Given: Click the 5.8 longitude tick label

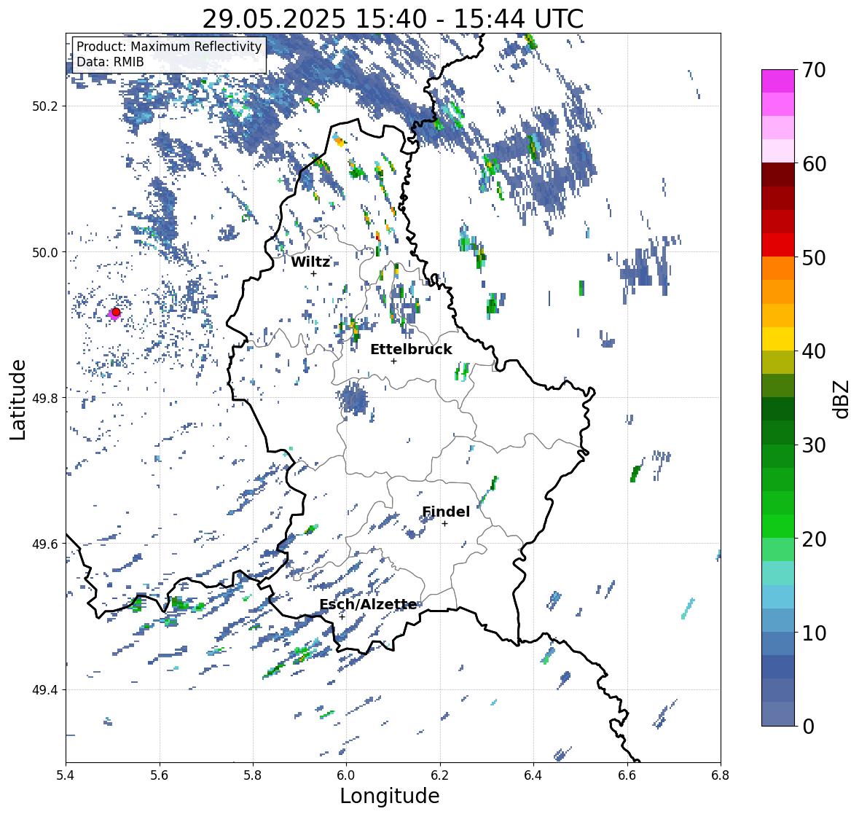Looking at the screenshot, I should click(x=253, y=775).
